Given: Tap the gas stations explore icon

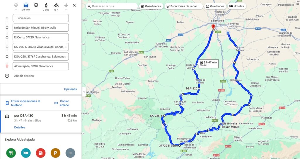Looking at the screenshot, I should click(x=40, y=153).
